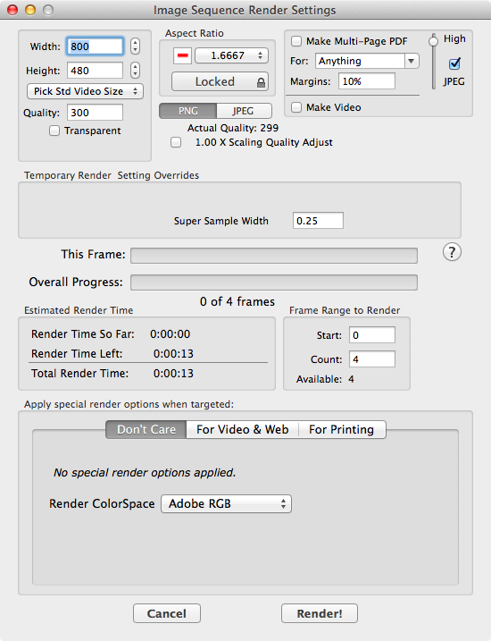Click the Width input field
The width and height of the screenshot is (491, 641).
96,46
